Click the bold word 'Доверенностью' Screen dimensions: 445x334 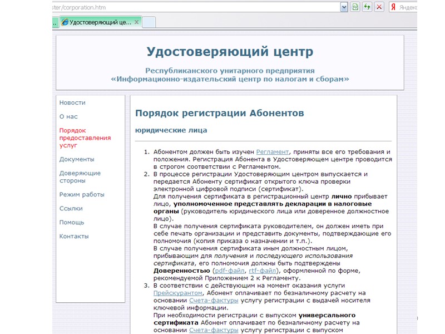[182, 271]
